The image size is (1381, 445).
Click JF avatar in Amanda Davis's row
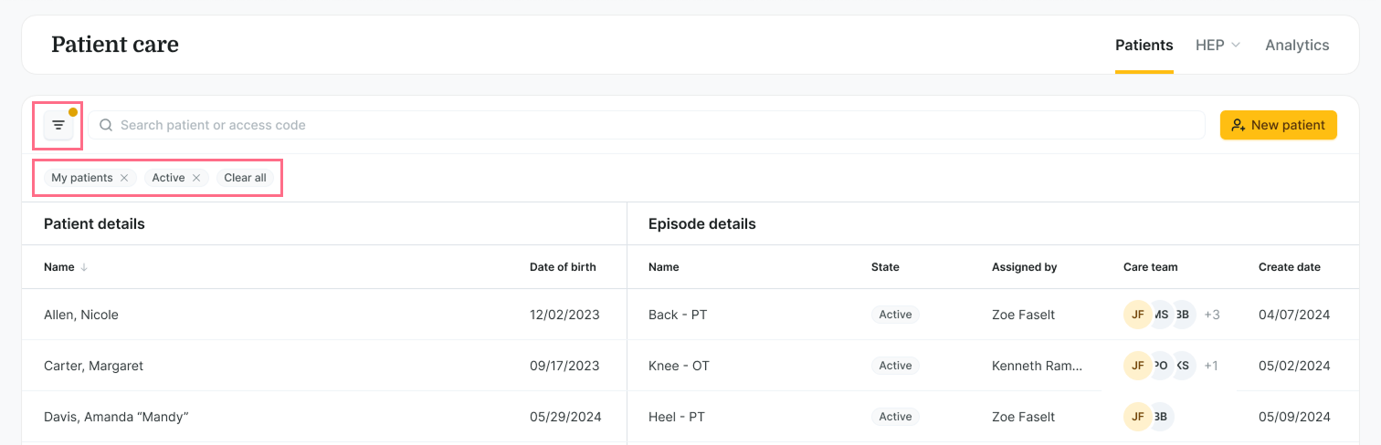(x=1137, y=417)
